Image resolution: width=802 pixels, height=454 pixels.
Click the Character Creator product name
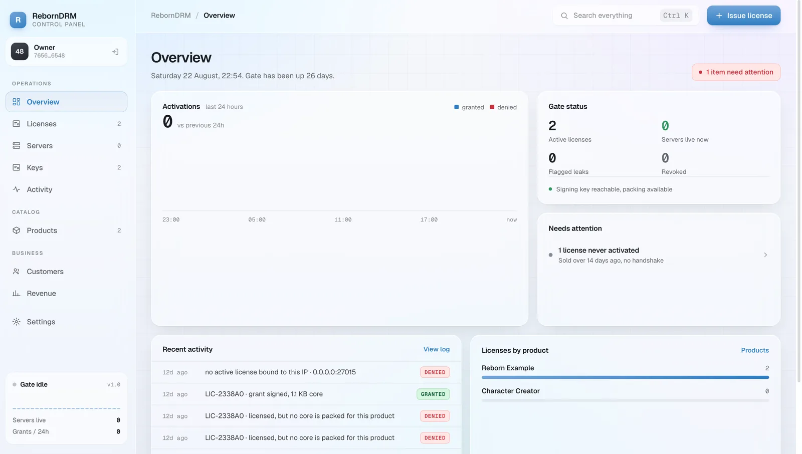point(510,391)
